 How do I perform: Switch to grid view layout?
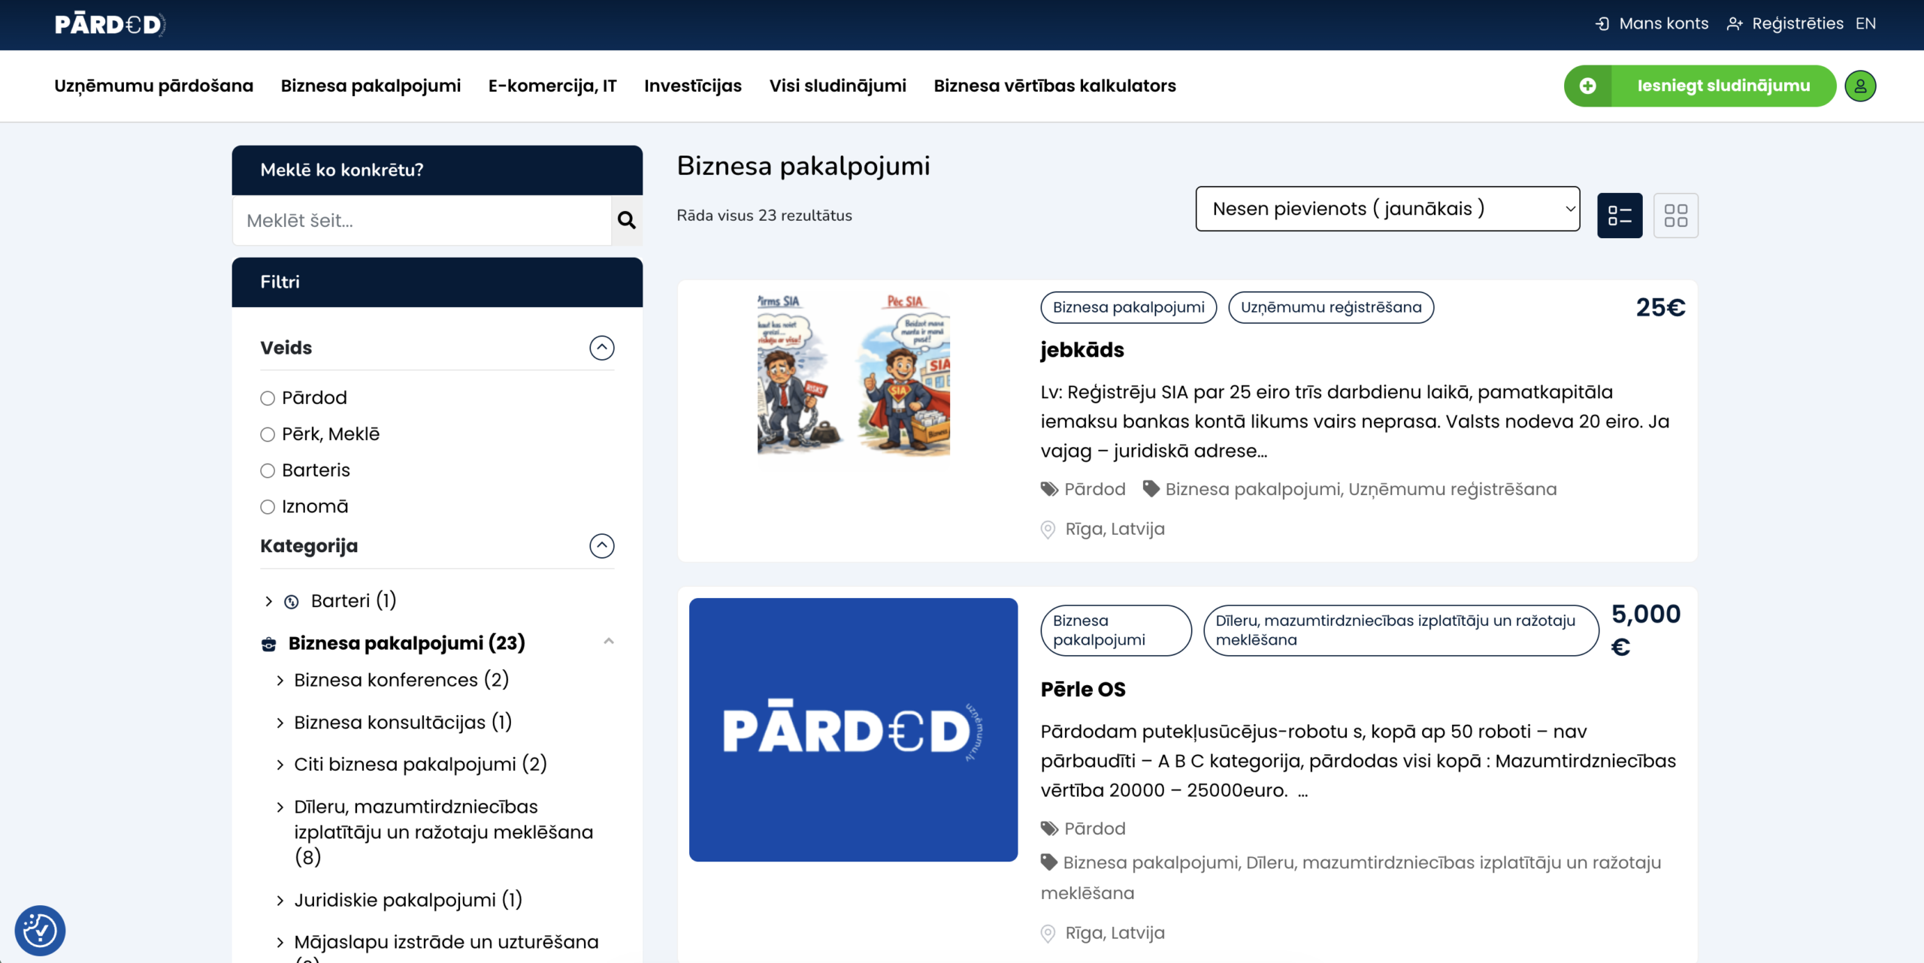point(1675,216)
